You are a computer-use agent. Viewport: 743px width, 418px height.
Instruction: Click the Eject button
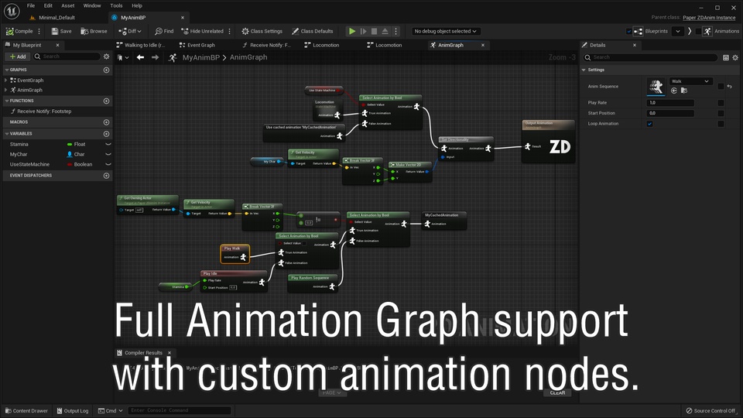[385, 31]
